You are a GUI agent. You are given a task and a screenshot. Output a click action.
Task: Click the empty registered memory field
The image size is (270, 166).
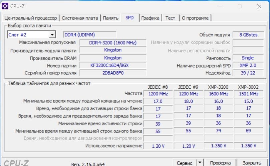point(248,50)
